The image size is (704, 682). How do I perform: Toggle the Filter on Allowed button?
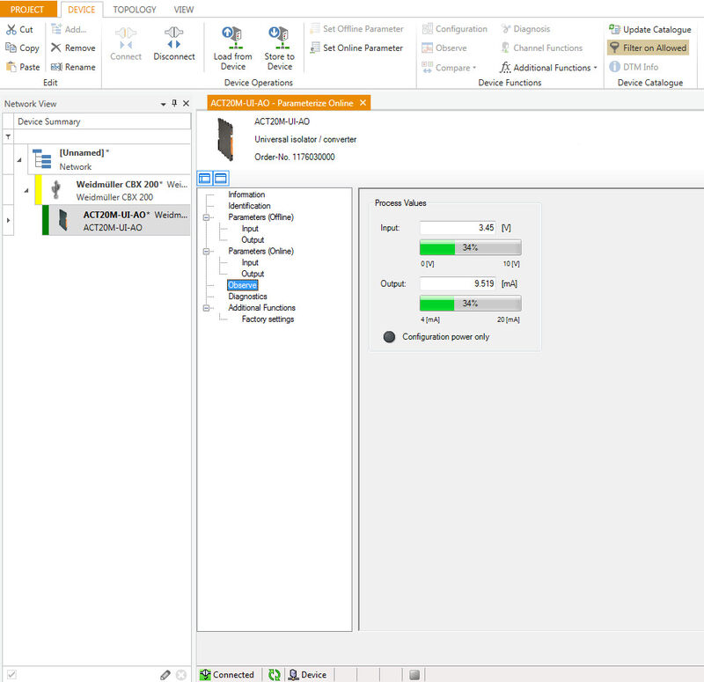click(x=649, y=48)
